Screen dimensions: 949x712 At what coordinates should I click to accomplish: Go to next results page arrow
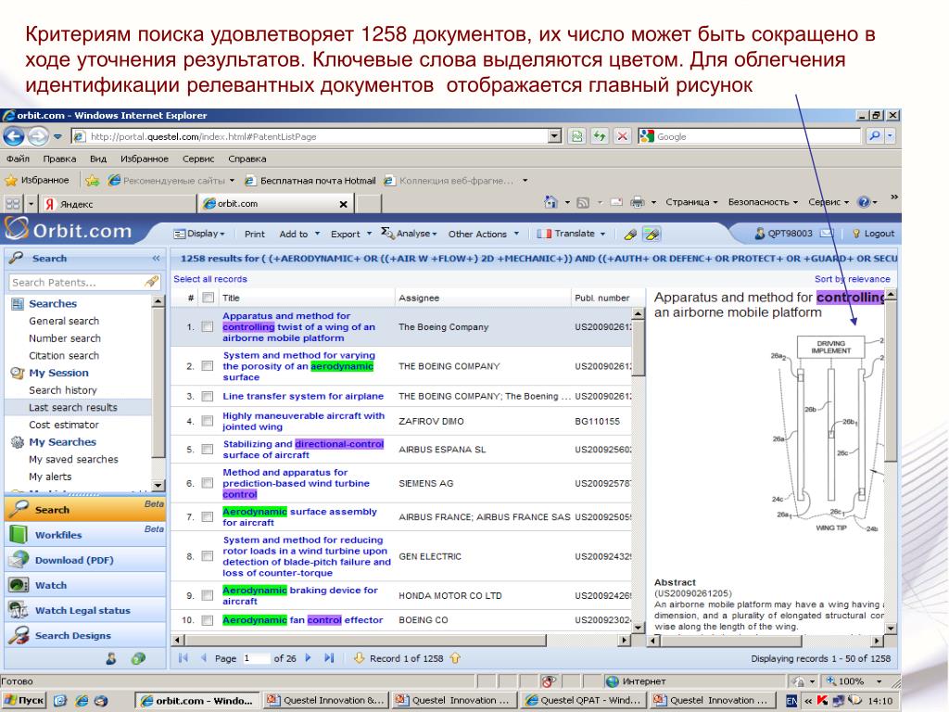pos(308,657)
